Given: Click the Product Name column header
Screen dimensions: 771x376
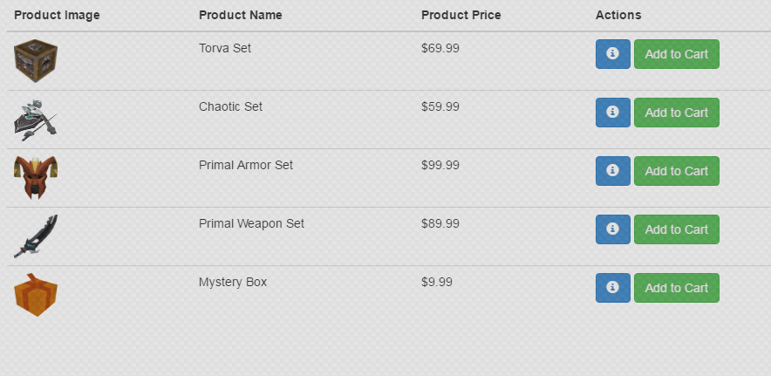Looking at the screenshot, I should click(x=240, y=15).
